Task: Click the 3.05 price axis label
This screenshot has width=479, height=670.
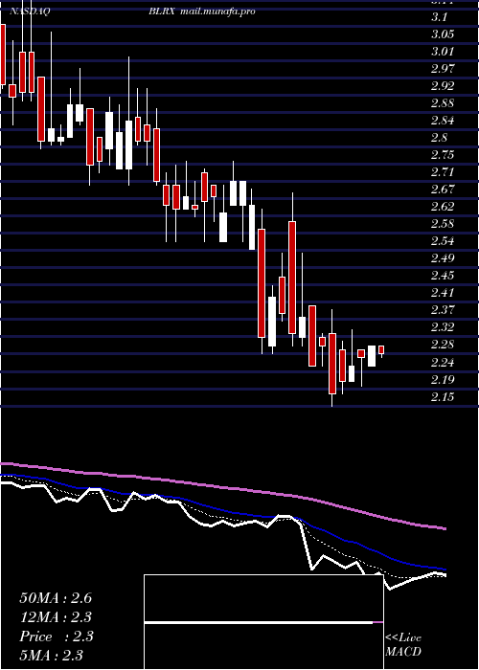Action: [443, 34]
